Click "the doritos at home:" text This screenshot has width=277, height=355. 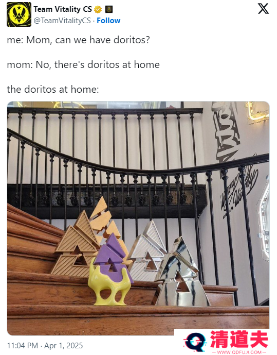point(53,90)
